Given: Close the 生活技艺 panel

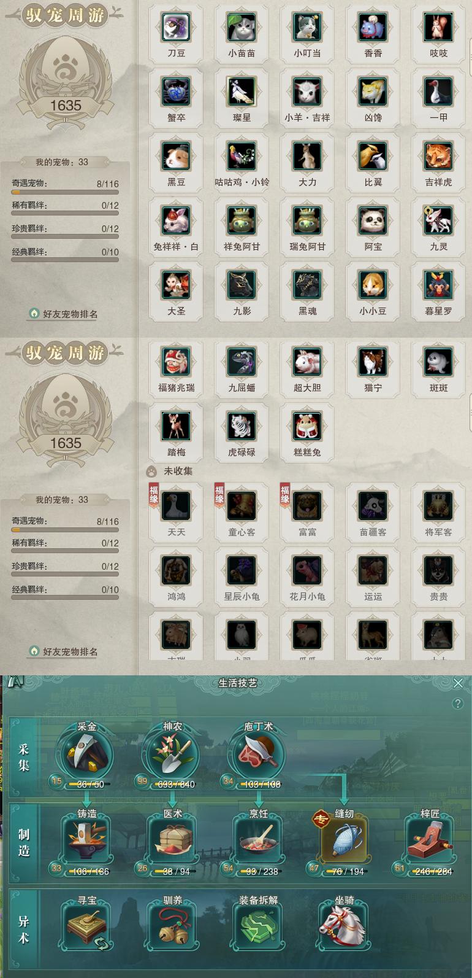Looking at the screenshot, I should (458, 683).
